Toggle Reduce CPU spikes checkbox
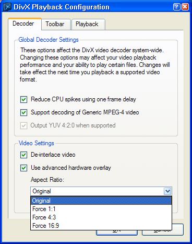This screenshot has width=192, height=244. 23,100
